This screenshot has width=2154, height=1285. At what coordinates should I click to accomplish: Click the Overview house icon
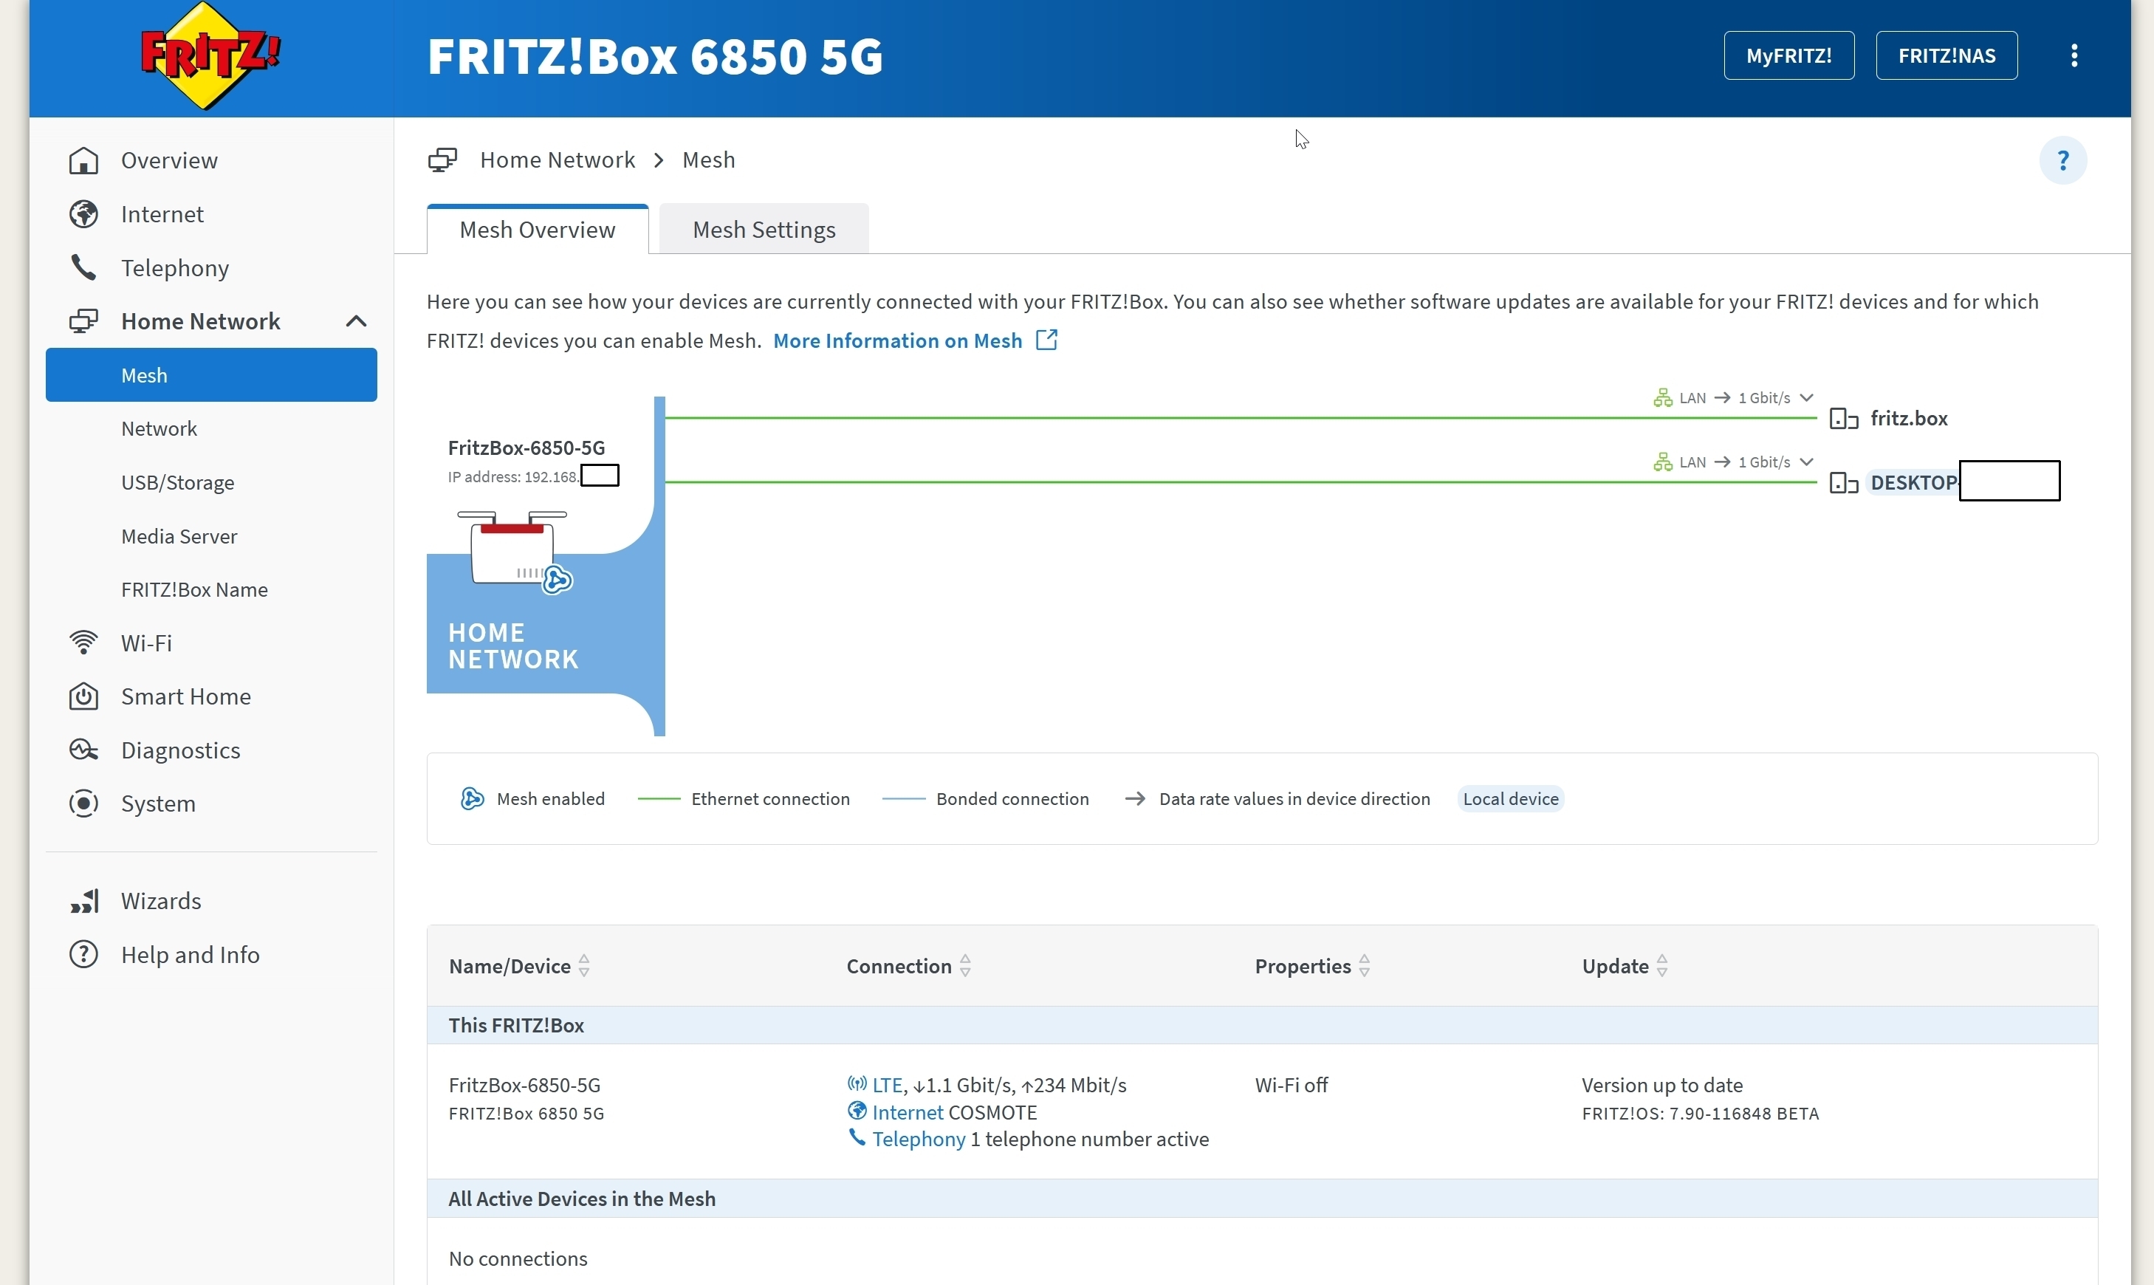point(84,161)
